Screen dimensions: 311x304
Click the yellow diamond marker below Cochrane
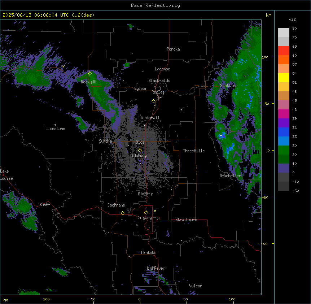(123, 213)
